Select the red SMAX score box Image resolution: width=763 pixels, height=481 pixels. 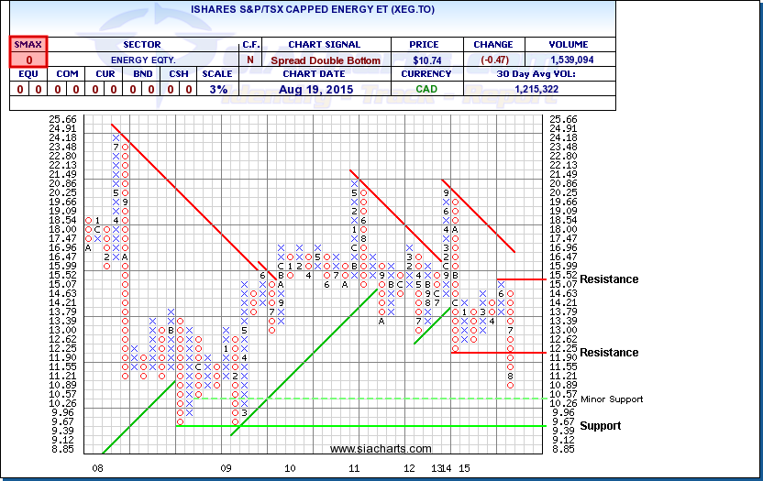(x=28, y=59)
